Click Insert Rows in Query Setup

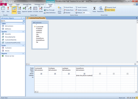coord(68,7)
